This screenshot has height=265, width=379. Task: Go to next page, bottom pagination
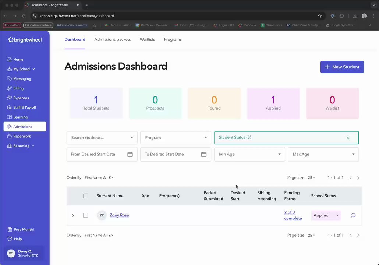pyautogui.click(x=358, y=235)
